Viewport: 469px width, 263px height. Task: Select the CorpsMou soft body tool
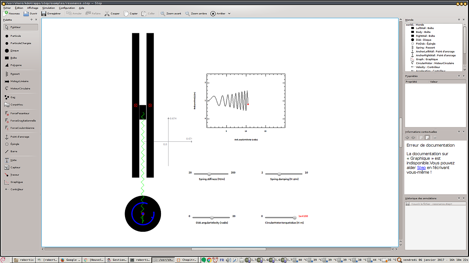pyautogui.click(x=20, y=105)
